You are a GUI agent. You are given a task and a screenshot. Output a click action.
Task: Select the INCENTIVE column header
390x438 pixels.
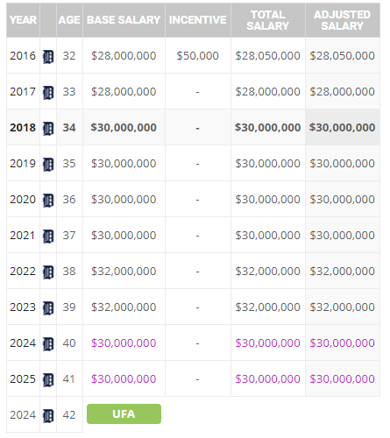click(198, 20)
